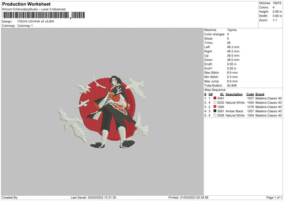Click the red swatch for stop 1

click(x=215, y=98)
